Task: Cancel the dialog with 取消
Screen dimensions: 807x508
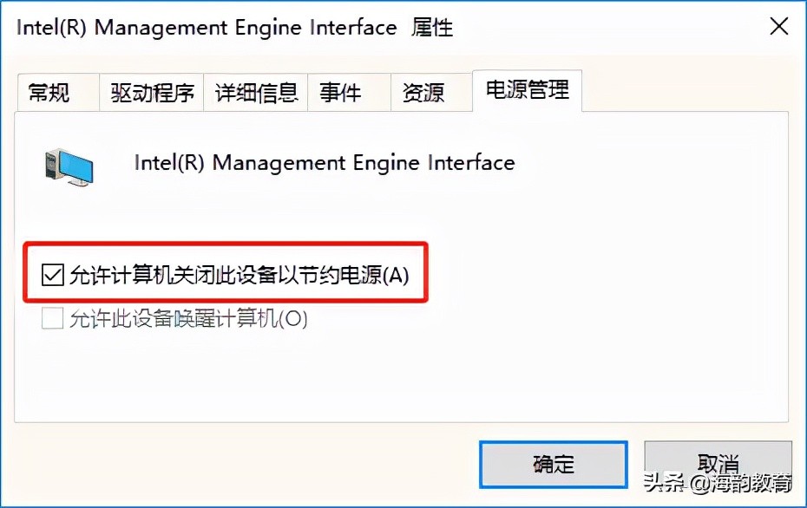Action: point(718,464)
